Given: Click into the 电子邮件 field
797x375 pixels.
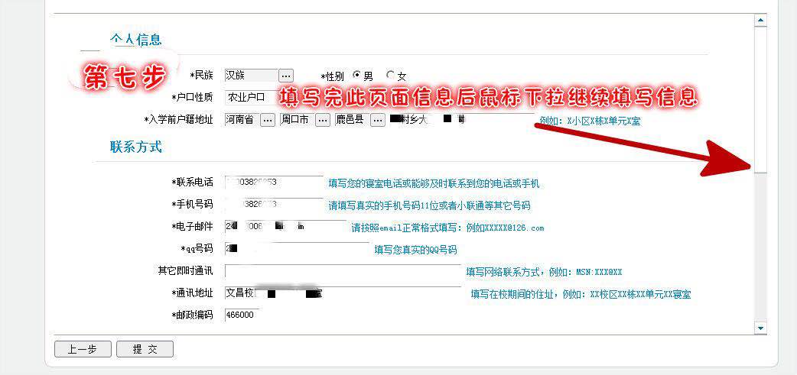Looking at the screenshot, I should 286,227.
